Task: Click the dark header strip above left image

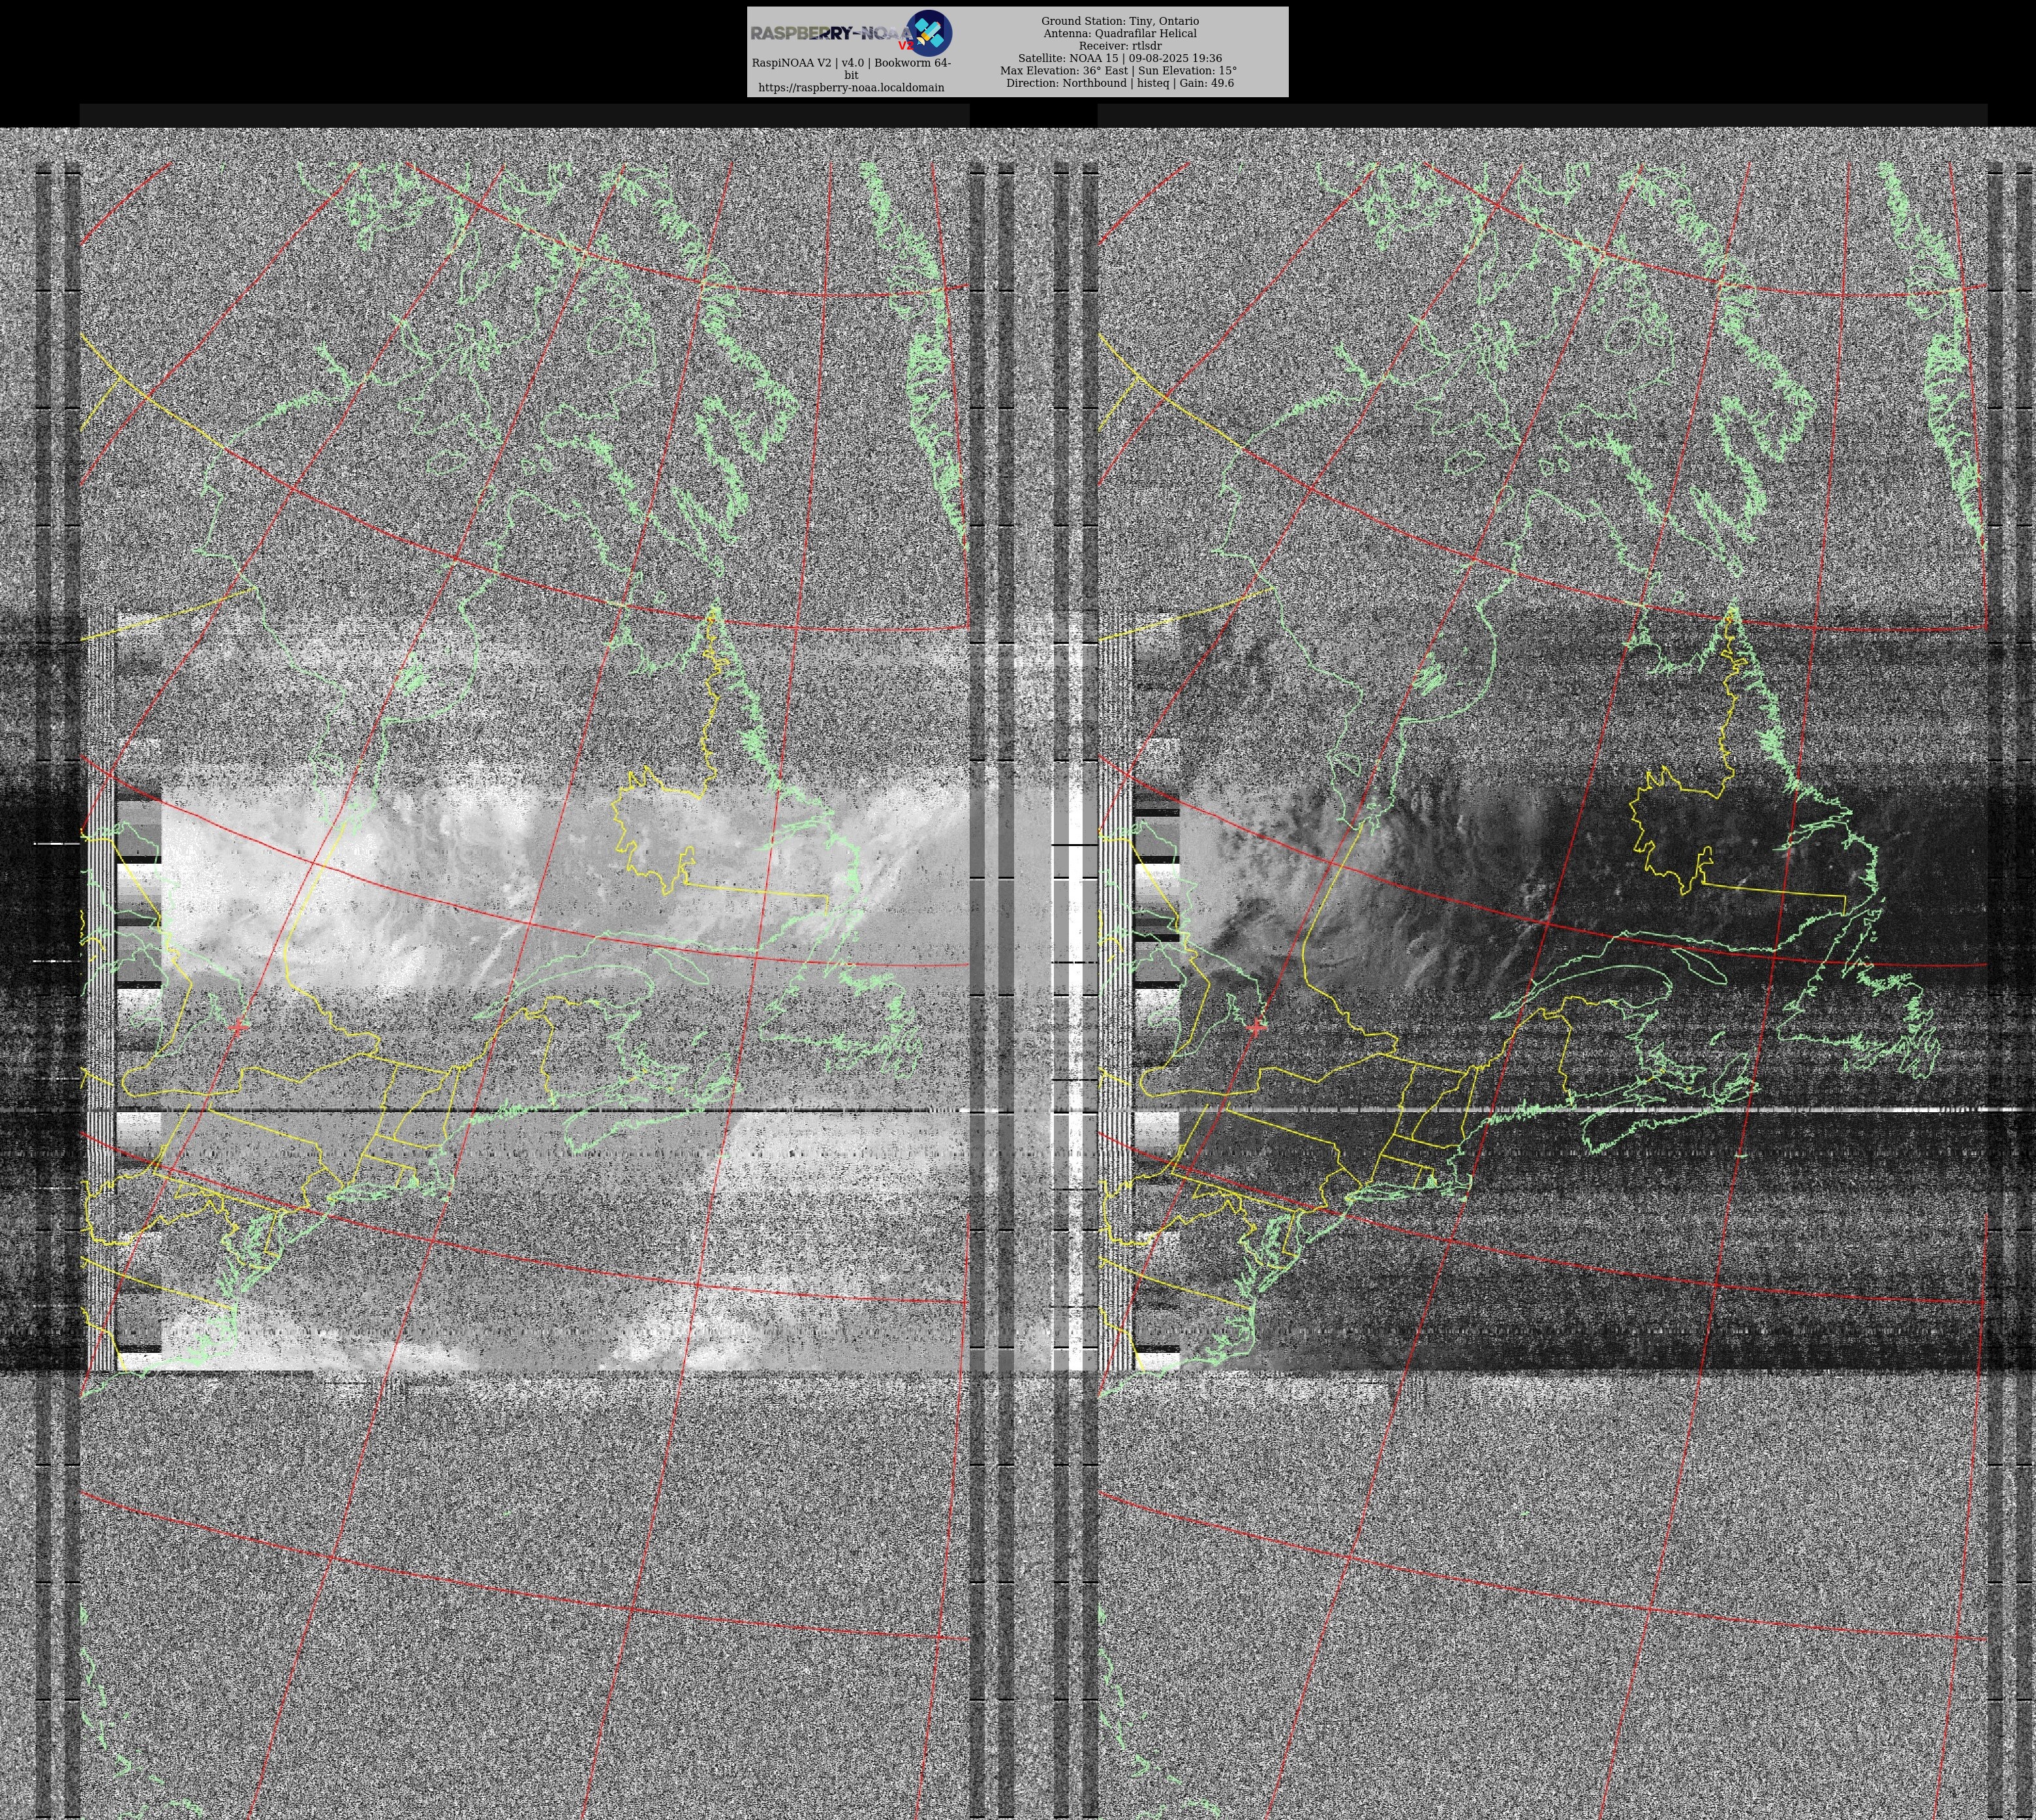Action: (x=524, y=115)
